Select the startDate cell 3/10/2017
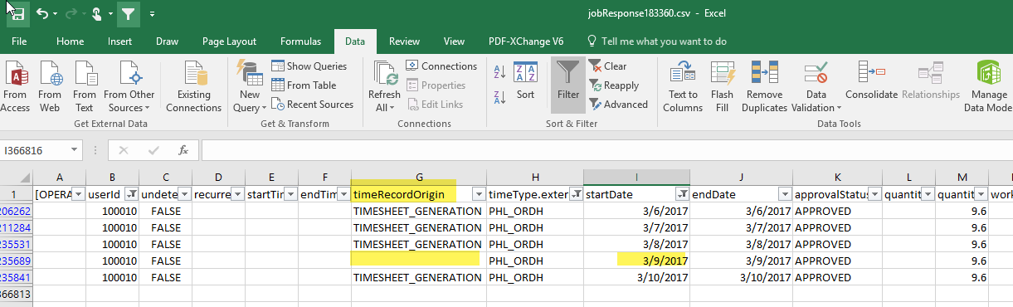Screen dimensions: 1013x307 tap(636, 276)
